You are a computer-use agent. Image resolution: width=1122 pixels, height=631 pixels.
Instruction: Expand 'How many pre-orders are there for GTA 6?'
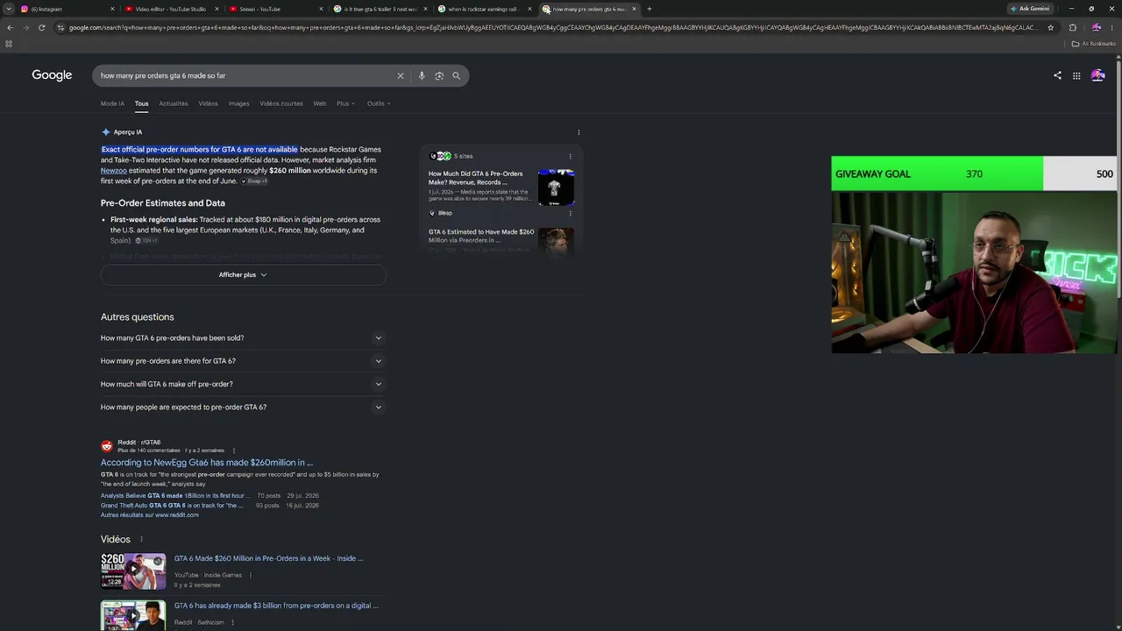tap(243, 361)
